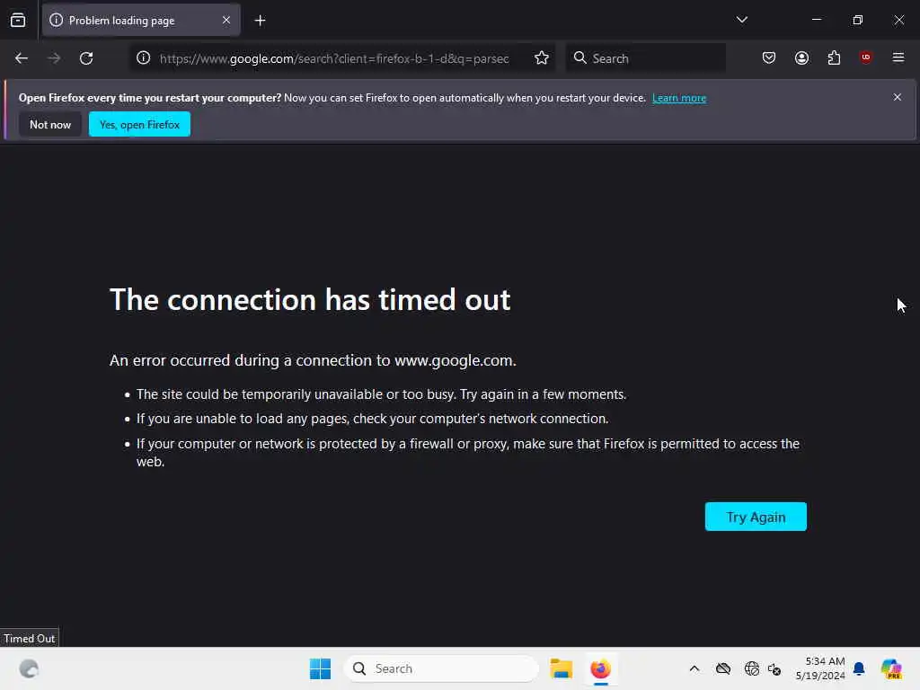Viewport: 920px width, 690px height.
Task: Bookmark this page with star icon
Action: coord(542,58)
